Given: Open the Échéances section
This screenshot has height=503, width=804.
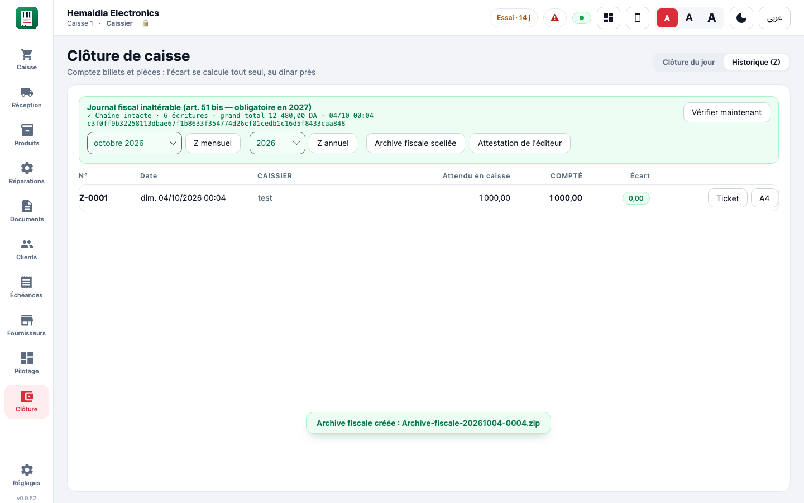Looking at the screenshot, I should 27,287.
